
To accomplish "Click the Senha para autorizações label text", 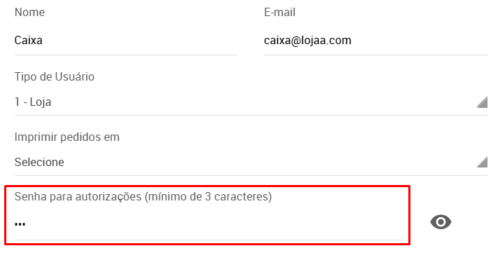I will click(78, 196).
